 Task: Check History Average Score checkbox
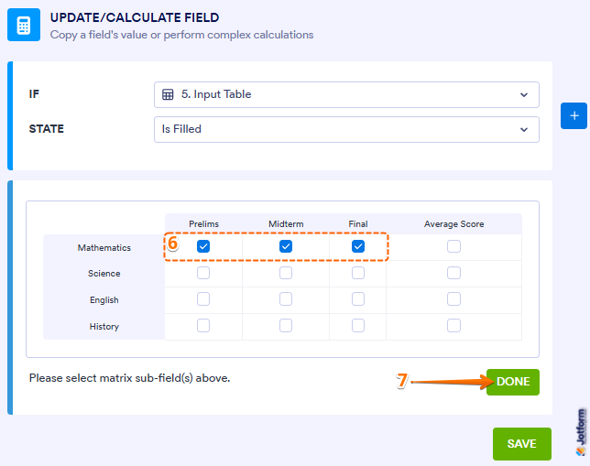(453, 325)
